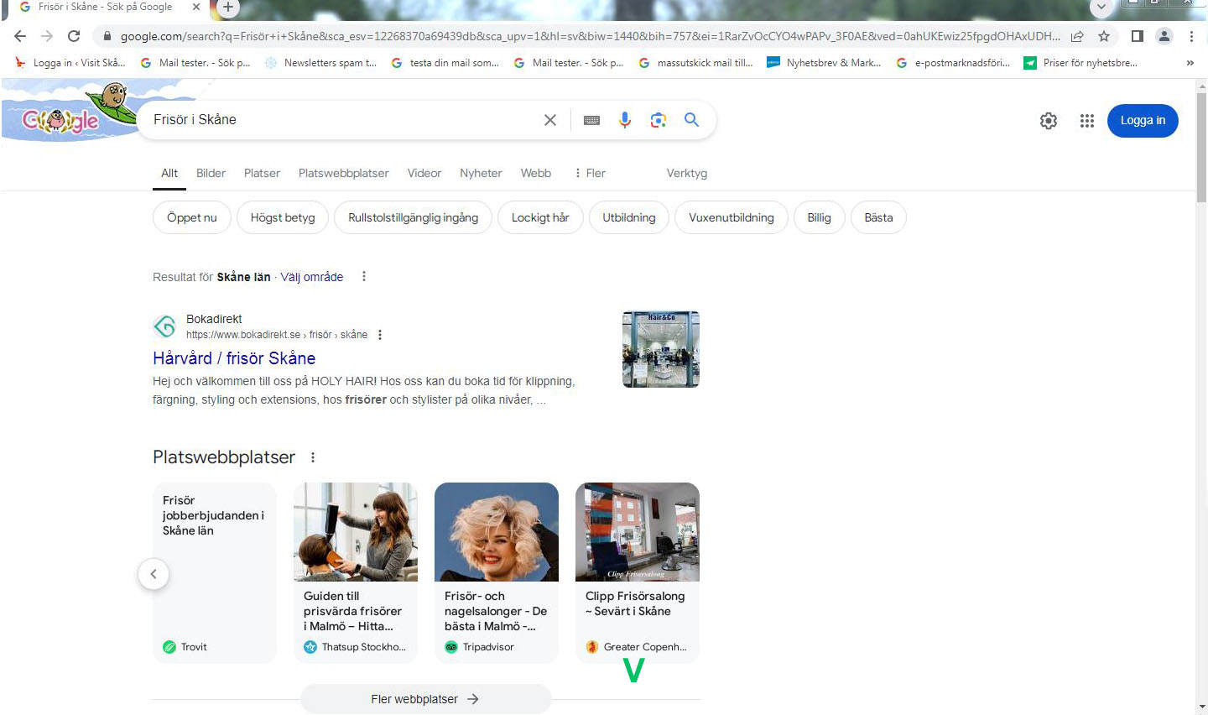Open the Nyhetsbrev & Mark... bookmark
This screenshot has width=1208, height=715.
click(825, 63)
